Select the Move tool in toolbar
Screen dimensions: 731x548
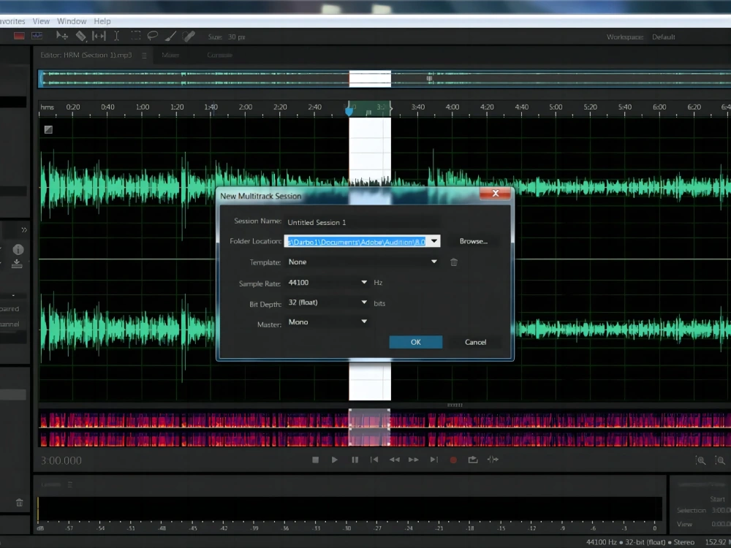(62, 36)
